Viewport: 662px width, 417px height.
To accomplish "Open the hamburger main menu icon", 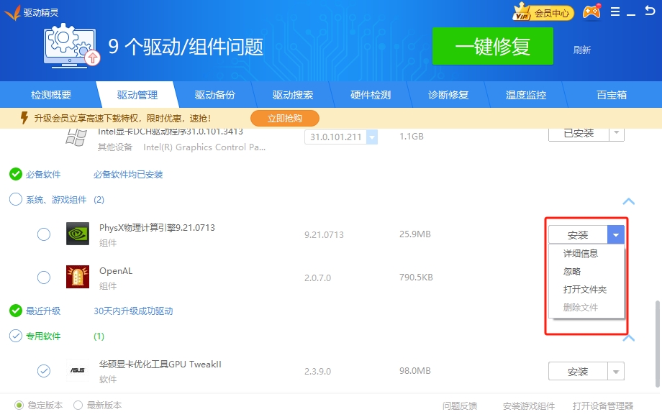I will tap(615, 12).
